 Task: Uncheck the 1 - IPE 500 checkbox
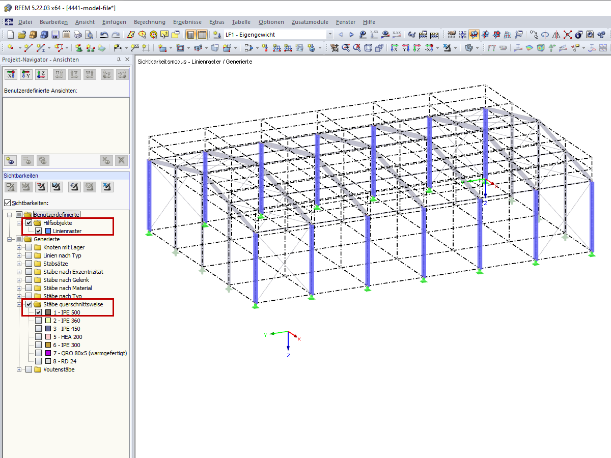38,312
